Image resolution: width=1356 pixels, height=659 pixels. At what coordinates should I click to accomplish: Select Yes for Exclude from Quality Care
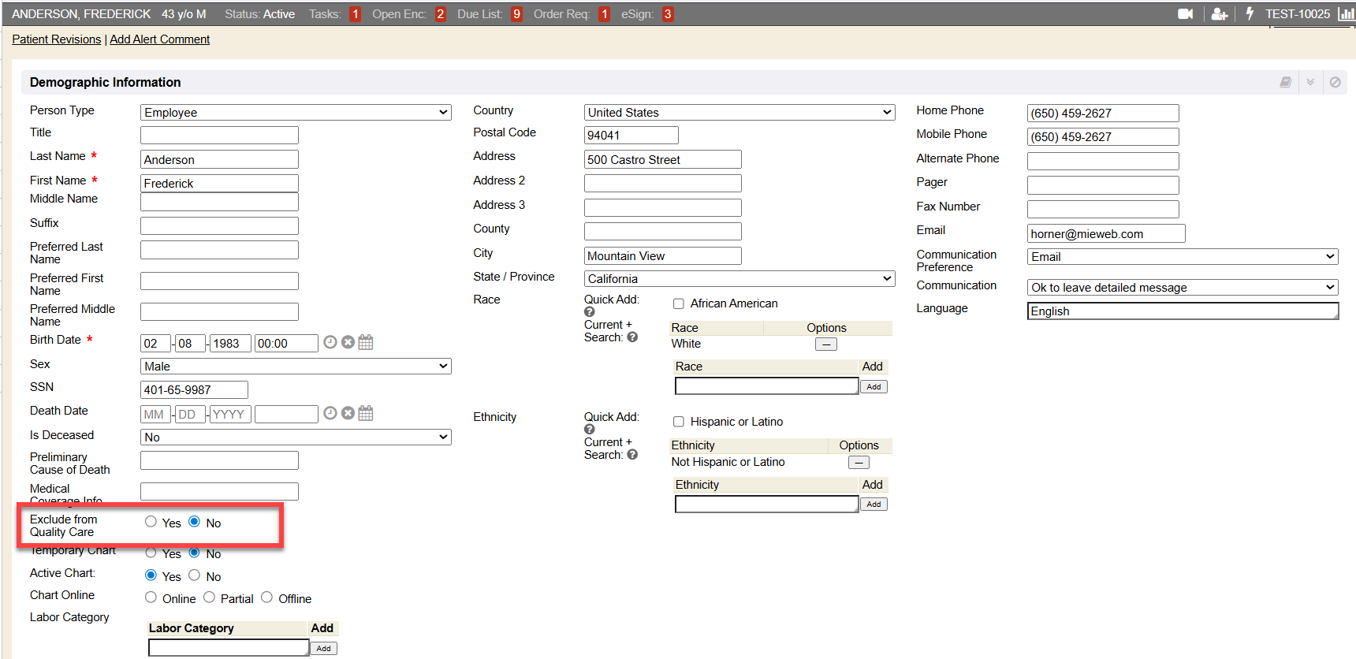[x=151, y=522]
